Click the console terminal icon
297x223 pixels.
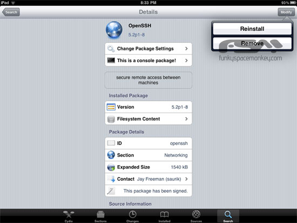click(x=111, y=60)
